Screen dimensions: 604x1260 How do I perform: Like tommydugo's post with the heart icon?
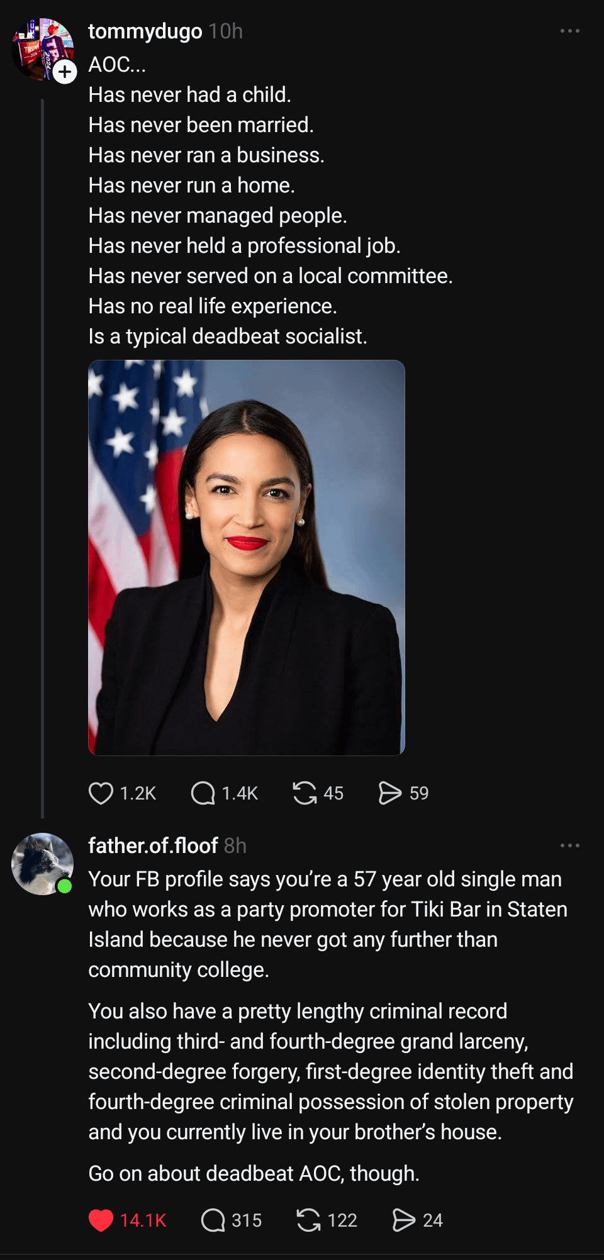pos(101,793)
